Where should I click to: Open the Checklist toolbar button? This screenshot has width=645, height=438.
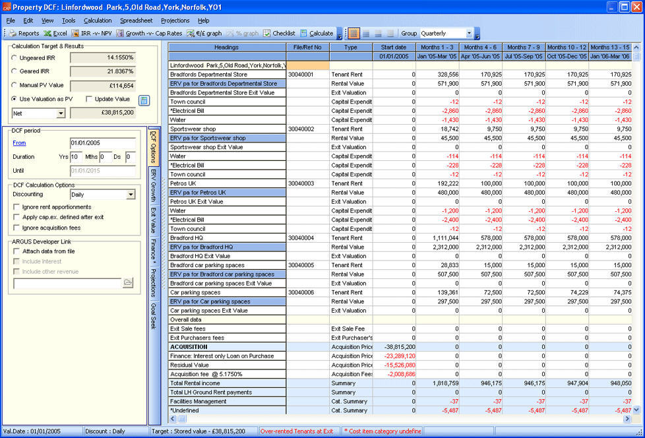(x=279, y=34)
